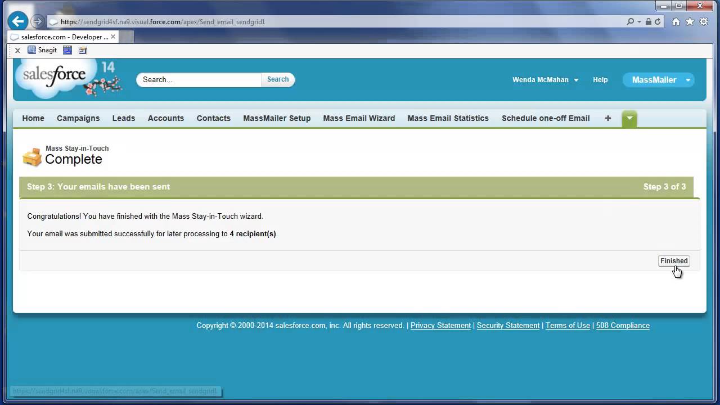Open the Terms of Use link
This screenshot has width=720, height=405.
coord(568,325)
